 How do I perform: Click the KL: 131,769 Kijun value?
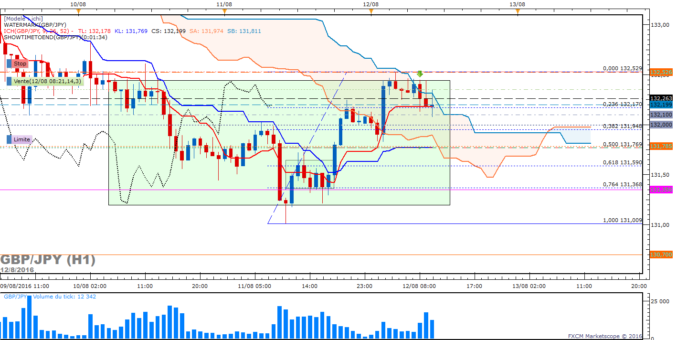[131, 31]
